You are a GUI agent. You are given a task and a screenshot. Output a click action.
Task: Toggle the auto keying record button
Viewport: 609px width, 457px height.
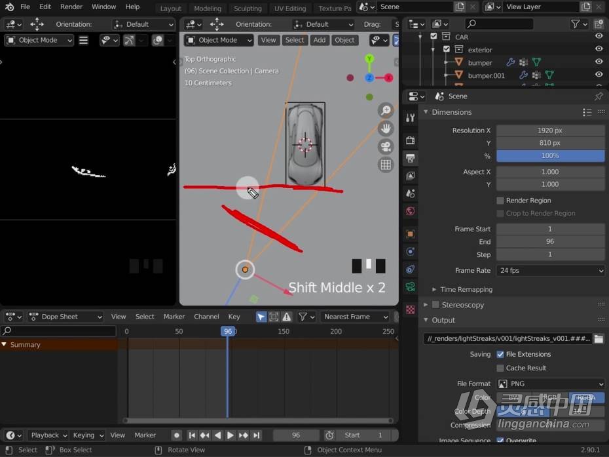tap(176, 435)
